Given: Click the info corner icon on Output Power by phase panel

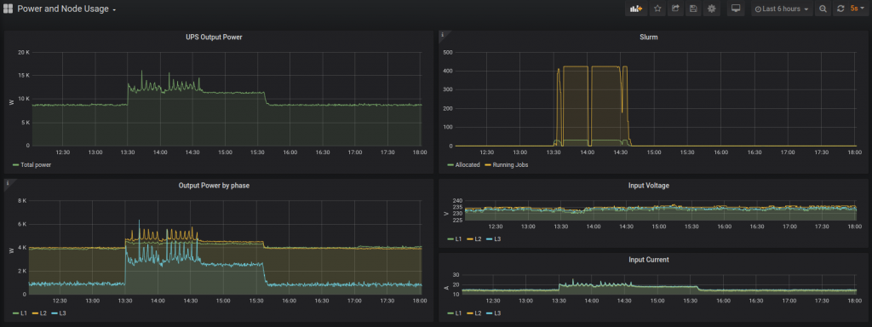Looking at the screenshot, I should click(8, 182).
